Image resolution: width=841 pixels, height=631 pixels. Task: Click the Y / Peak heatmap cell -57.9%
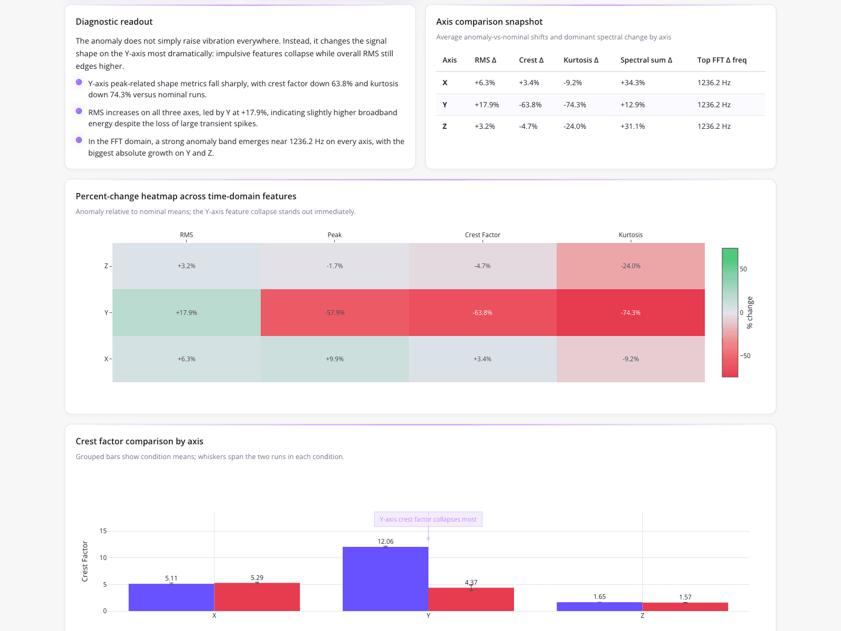[335, 312]
